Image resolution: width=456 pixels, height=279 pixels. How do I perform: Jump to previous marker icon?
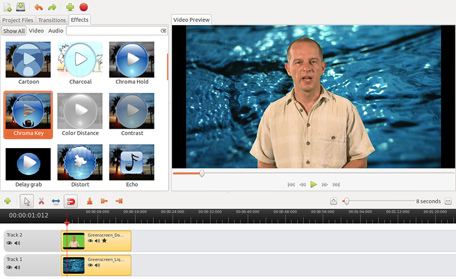[x=104, y=201]
